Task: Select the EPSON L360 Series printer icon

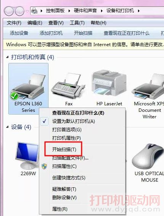Action: (x=28, y=86)
